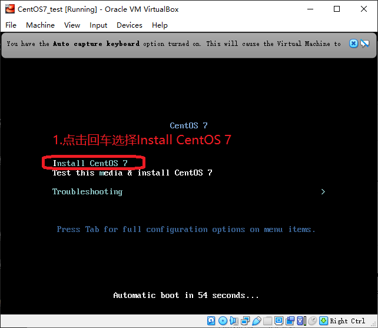The height and width of the screenshot is (328, 378).
Task: Click the 'Automatic boot in 54 seconds' text
Action: (186, 295)
